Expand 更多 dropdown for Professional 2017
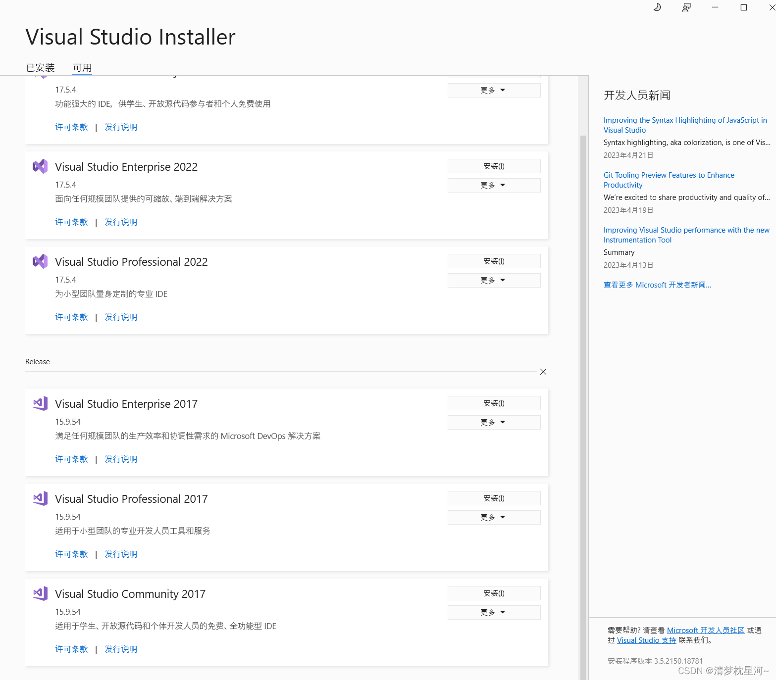 tap(494, 517)
